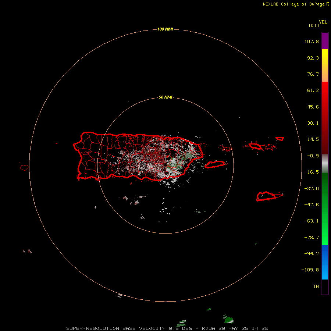Screen dimensions: 331x331
Task: Click the 50 NMI range ring label
Action: (x=165, y=97)
